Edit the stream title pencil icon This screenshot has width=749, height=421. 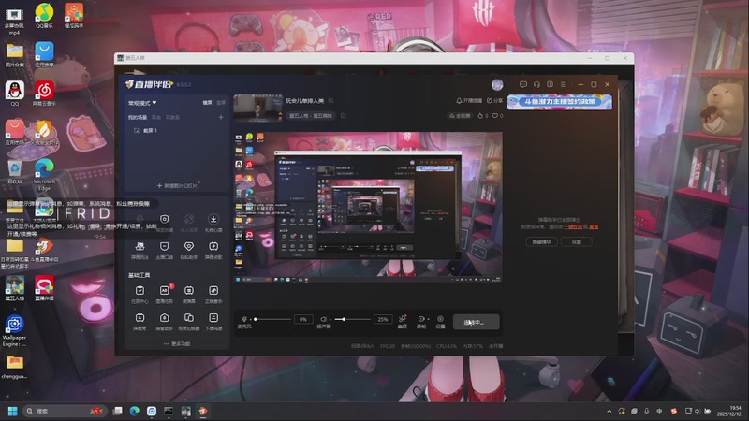tap(331, 101)
